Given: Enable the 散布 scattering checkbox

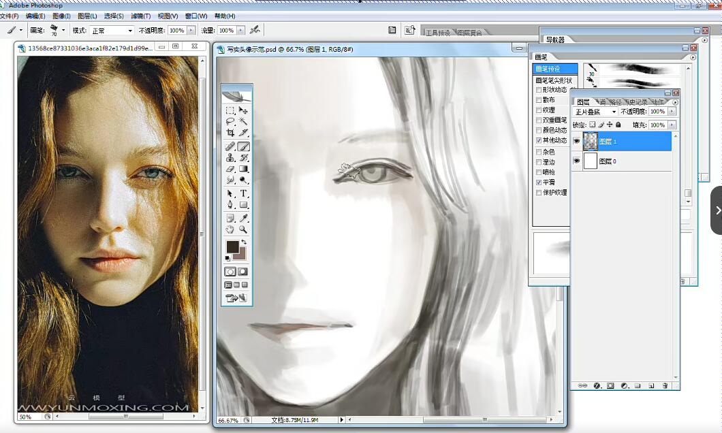Looking at the screenshot, I should 539,99.
